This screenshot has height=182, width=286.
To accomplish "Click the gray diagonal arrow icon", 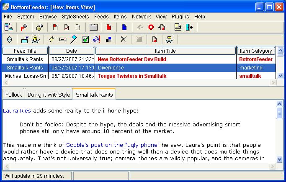I will coord(139,39).
